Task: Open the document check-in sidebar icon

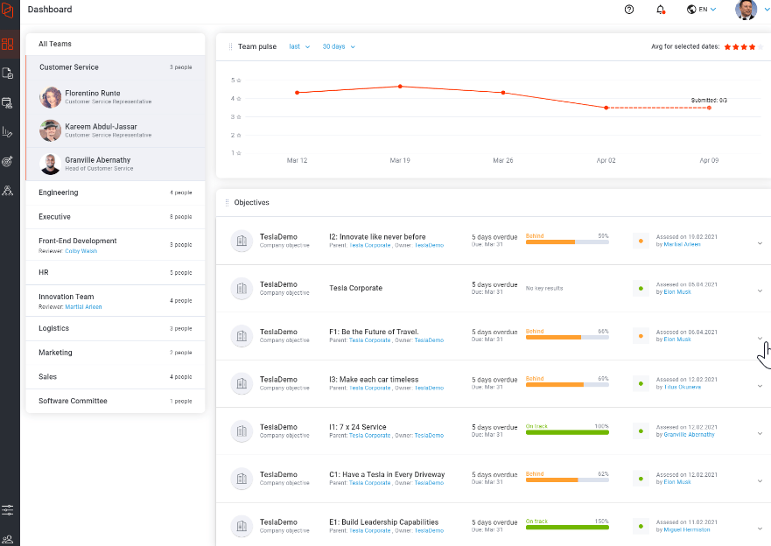Action: click(7, 73)
